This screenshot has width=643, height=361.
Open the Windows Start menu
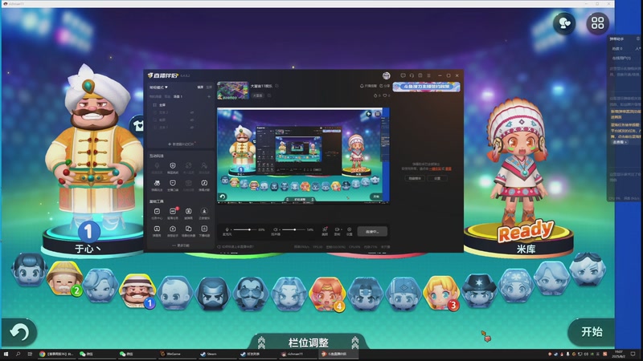pyautogui.click(x=6, y=354)
